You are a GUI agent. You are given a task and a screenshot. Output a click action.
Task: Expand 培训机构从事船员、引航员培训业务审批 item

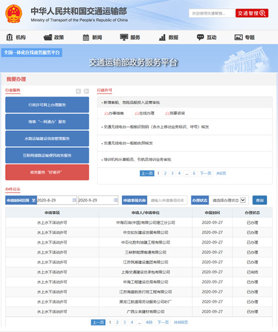click(x=137, y=159)
